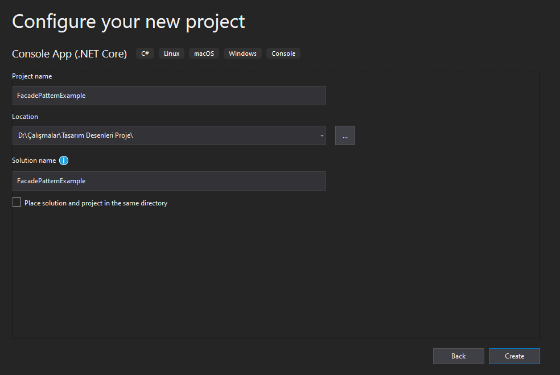Click the Configure your new project heading
This screenshot has height=375, width=560.
coord(128,22)
